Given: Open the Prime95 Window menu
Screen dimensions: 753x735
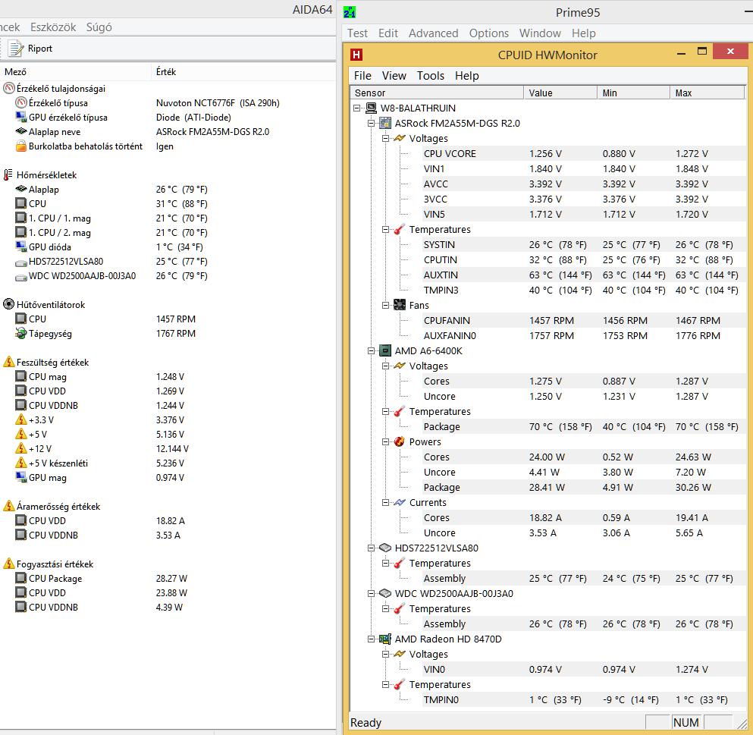Looking at the screenshot, I should (540, 33).
